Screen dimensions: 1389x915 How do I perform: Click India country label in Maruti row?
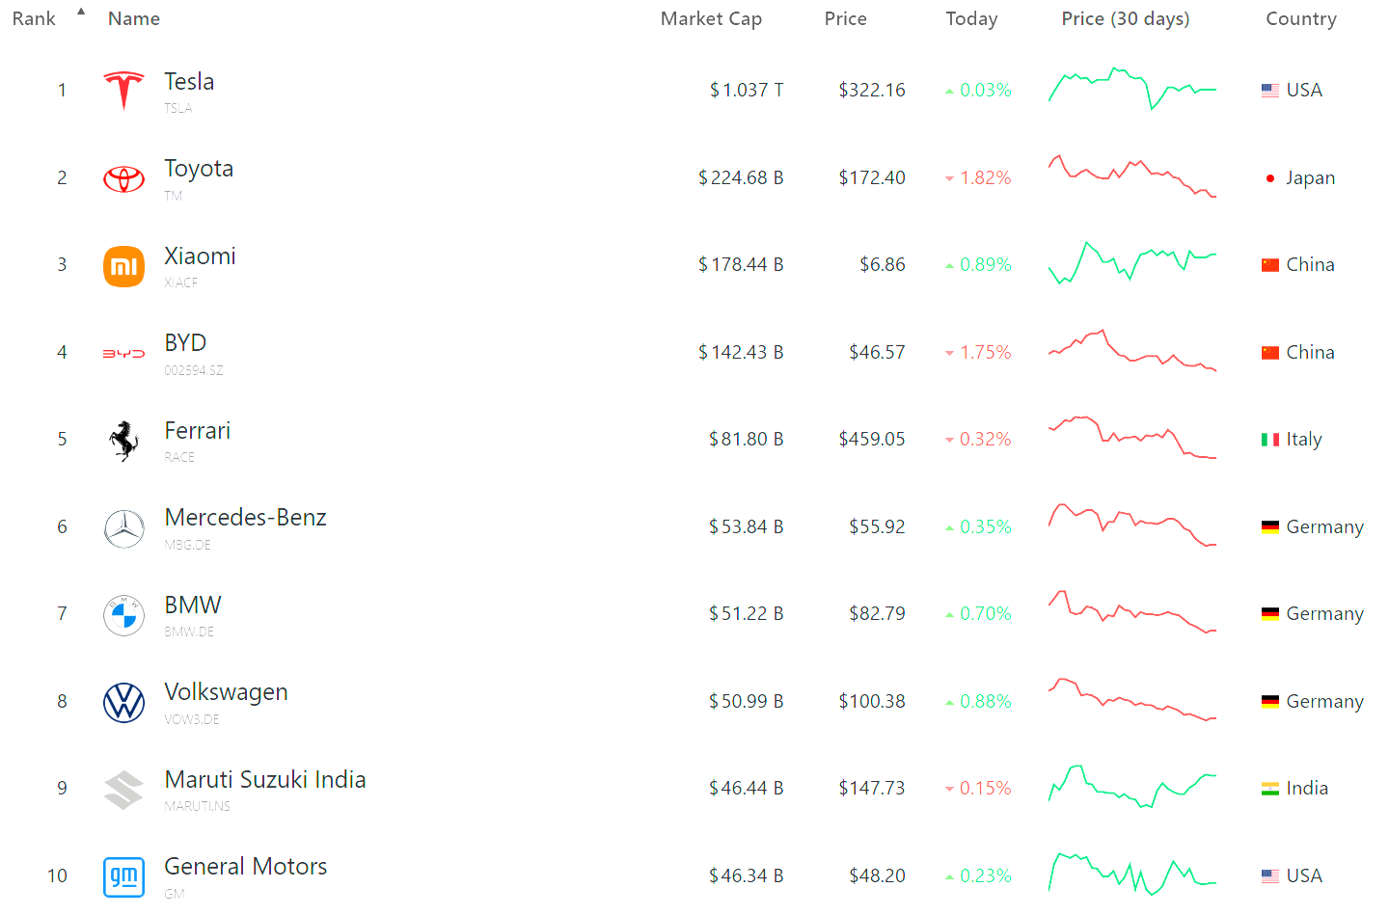coord(1307,789)
